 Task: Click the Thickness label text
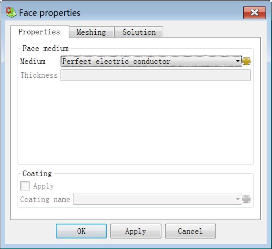point(39,75)
